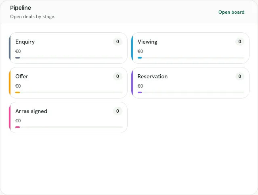Viewport: 258px width, 195px height.
Task: Select the Offer stage title
Action: [22, 76]
